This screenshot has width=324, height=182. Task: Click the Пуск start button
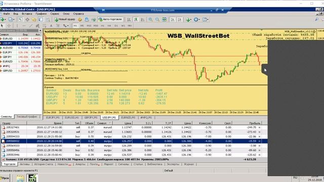pos(5,178)
